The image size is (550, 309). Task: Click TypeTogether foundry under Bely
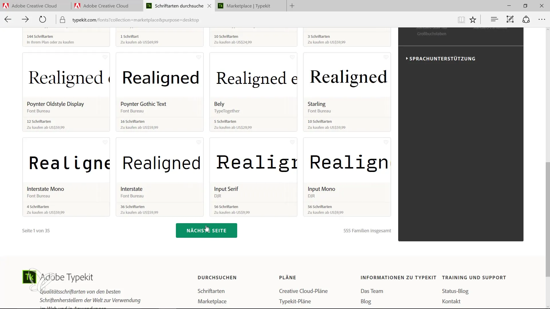pos(227,111)
